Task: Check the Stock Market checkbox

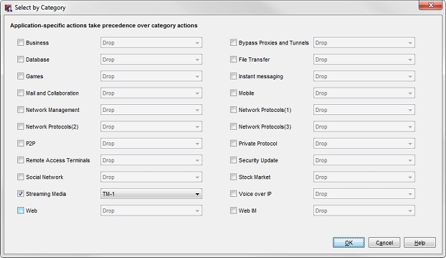Action: point(234,177)
